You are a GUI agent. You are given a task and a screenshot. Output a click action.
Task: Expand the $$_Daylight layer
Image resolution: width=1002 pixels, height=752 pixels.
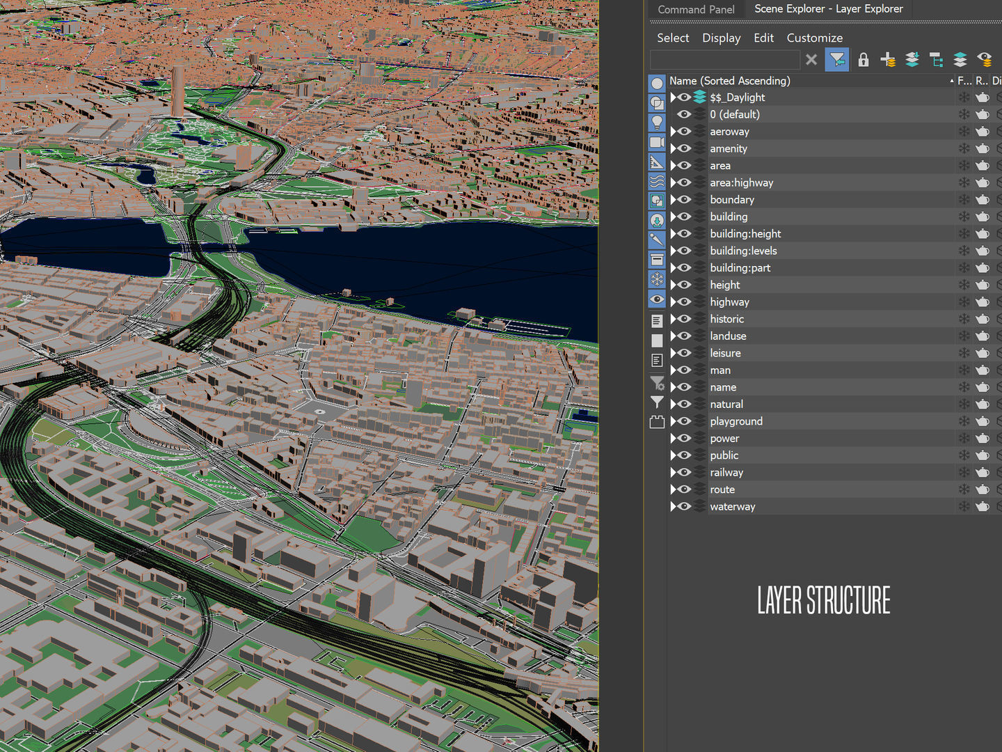pos(674,97)
